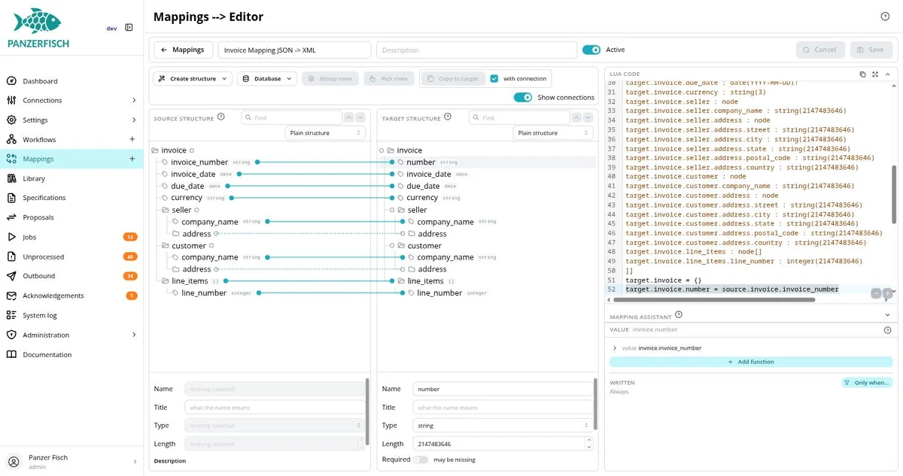The height and width of the screenshot is (476, 903).
Task: Click the Add function button
Action: pos(751,362)
